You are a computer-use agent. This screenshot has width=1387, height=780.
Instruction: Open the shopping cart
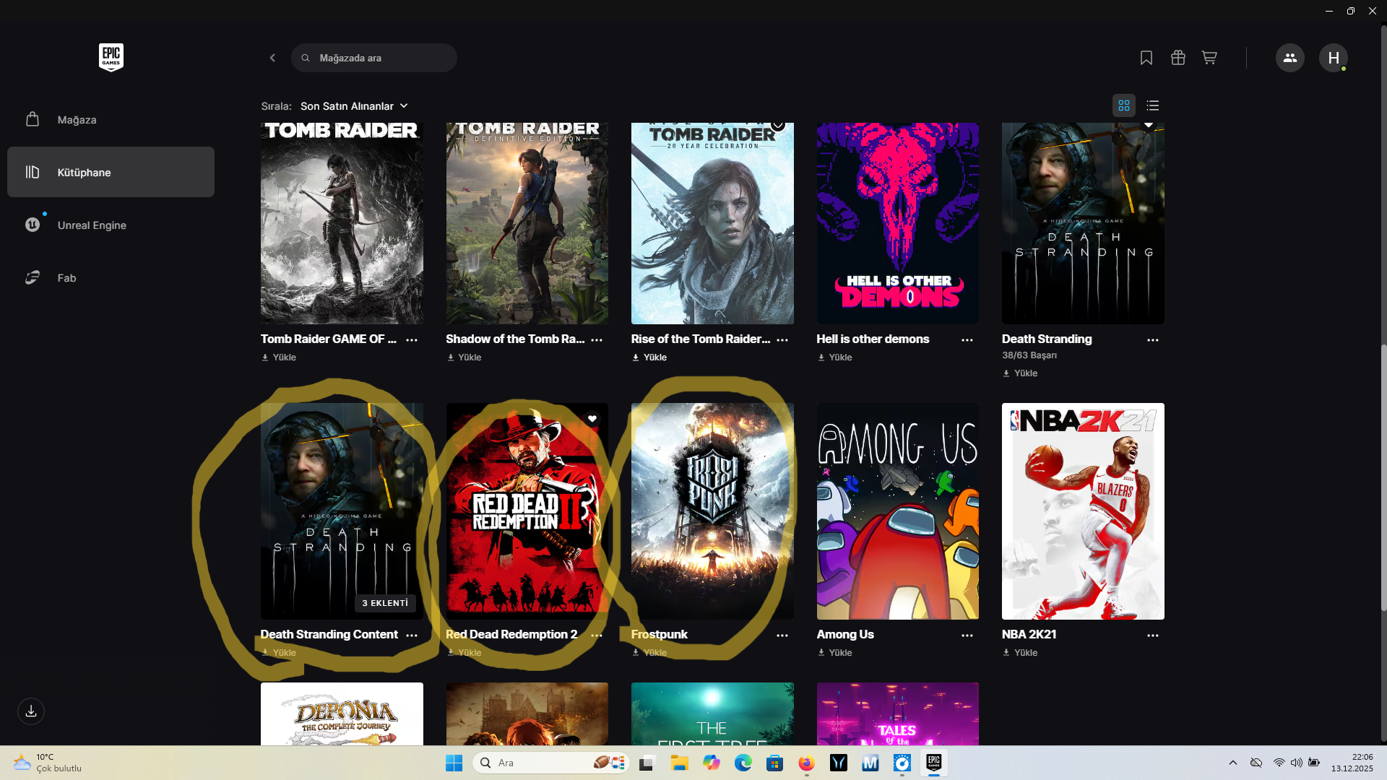point(1209,58)
